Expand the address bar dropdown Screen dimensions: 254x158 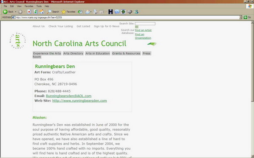pyautogui.click(x=240, y=17)
